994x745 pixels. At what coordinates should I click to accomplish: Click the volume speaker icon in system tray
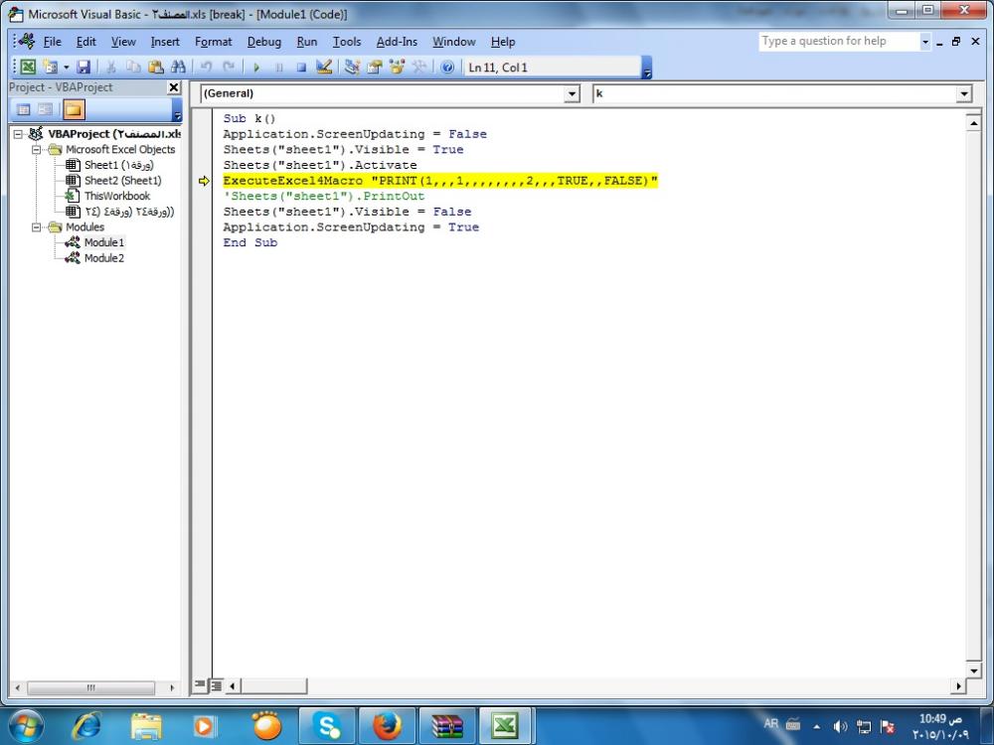coord(840,726)
